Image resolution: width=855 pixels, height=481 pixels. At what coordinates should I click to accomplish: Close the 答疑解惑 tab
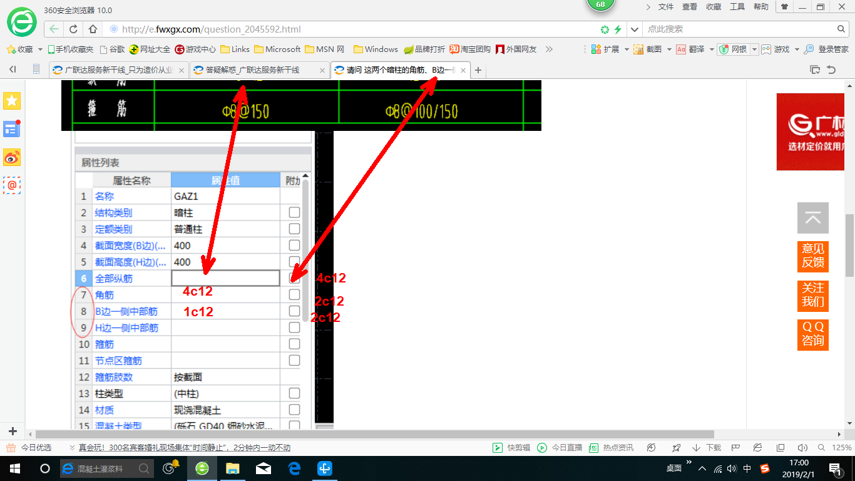323,70
